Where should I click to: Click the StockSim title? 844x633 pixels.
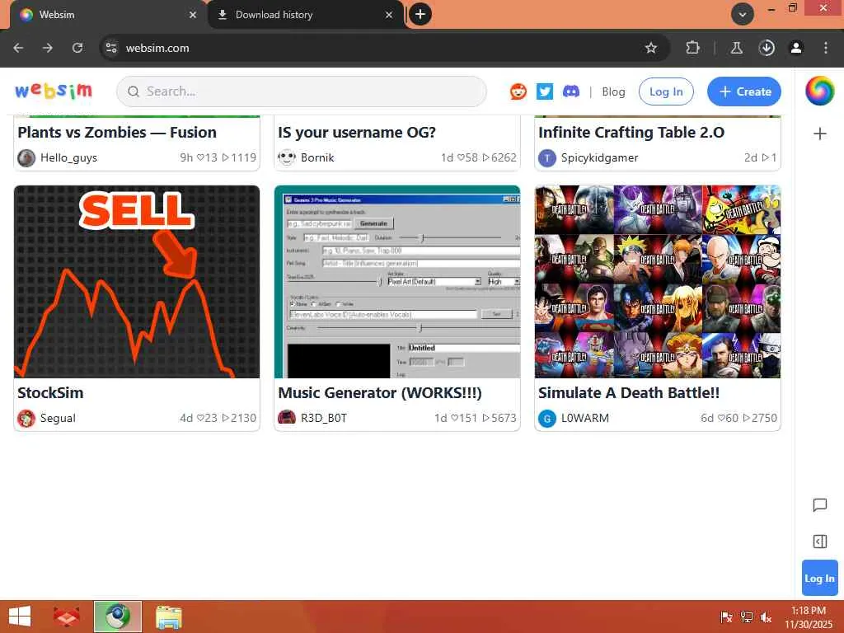pyautogui.click(x=50, y=393)
